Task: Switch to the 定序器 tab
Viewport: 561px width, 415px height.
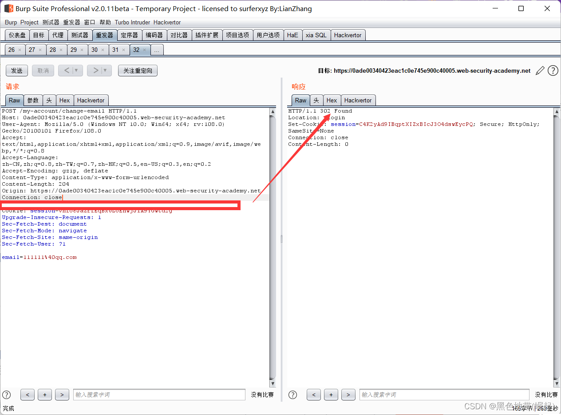Action: [130, 35]
